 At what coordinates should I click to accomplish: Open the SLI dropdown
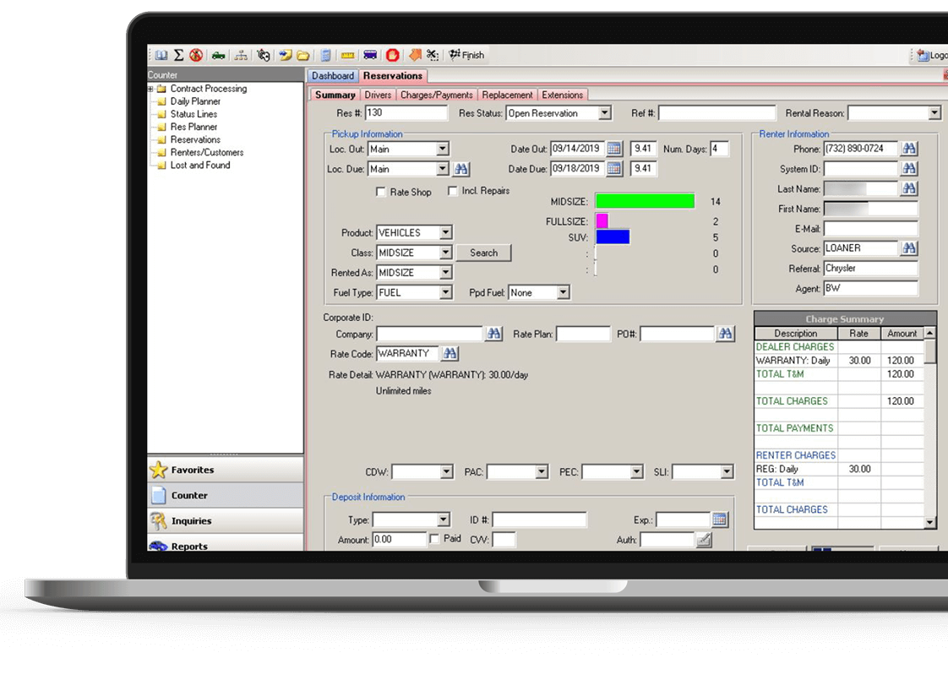726,471
